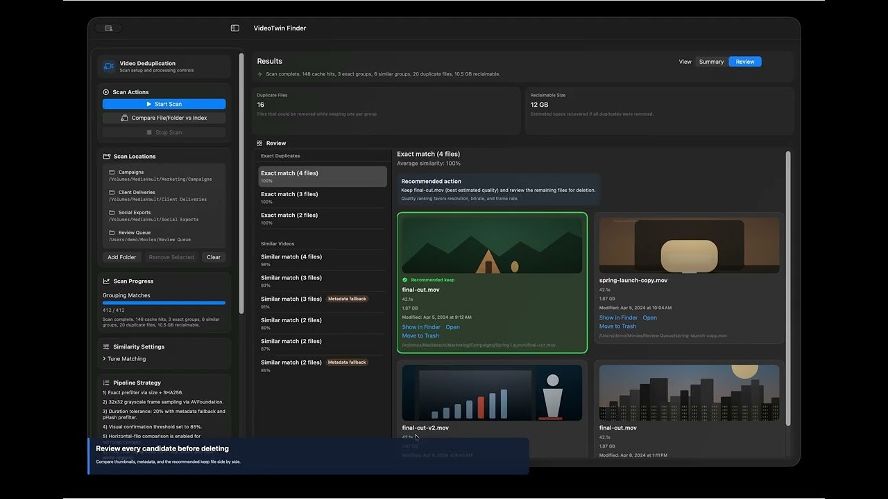Image resolution: width=888 pixels, height=499 pixels.
Task: Select Similar match (2 files) 85% group
Action: click(323, 365)
